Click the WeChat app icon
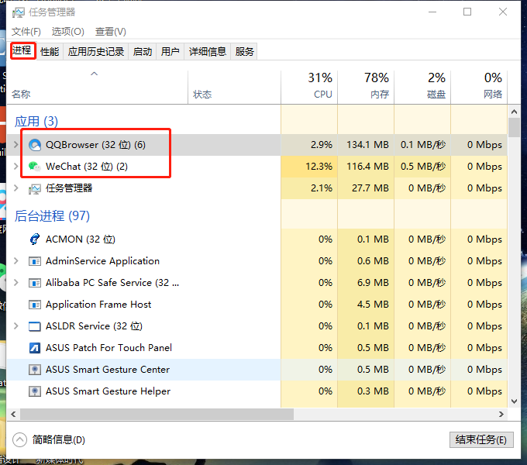This screenshot has width=527, height=465. [x=35, y=167]
